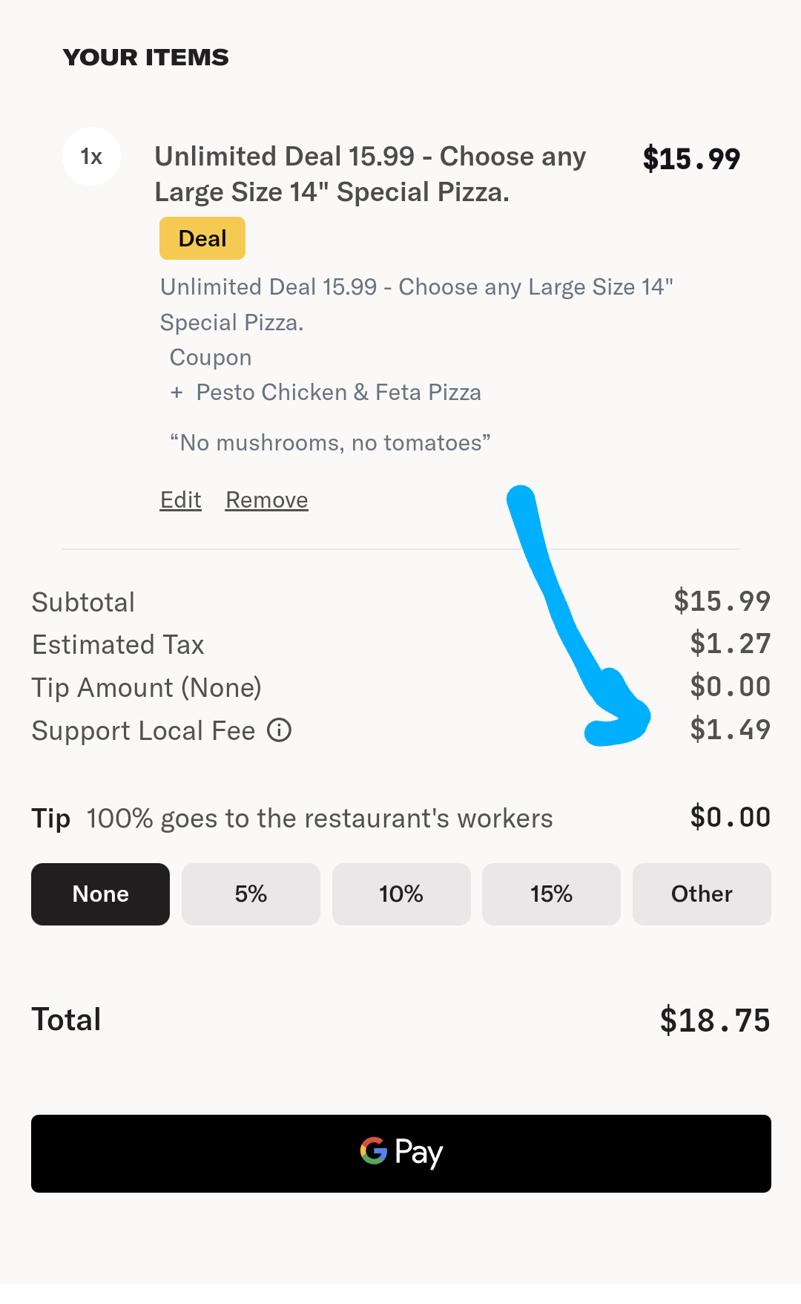Click the YOUR ITEMS heading

click(x=146, y=57)
